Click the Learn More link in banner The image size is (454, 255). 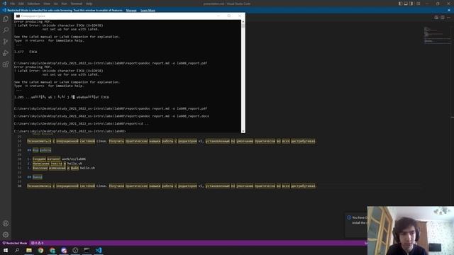pyautogui.click(x=148, y=11)
